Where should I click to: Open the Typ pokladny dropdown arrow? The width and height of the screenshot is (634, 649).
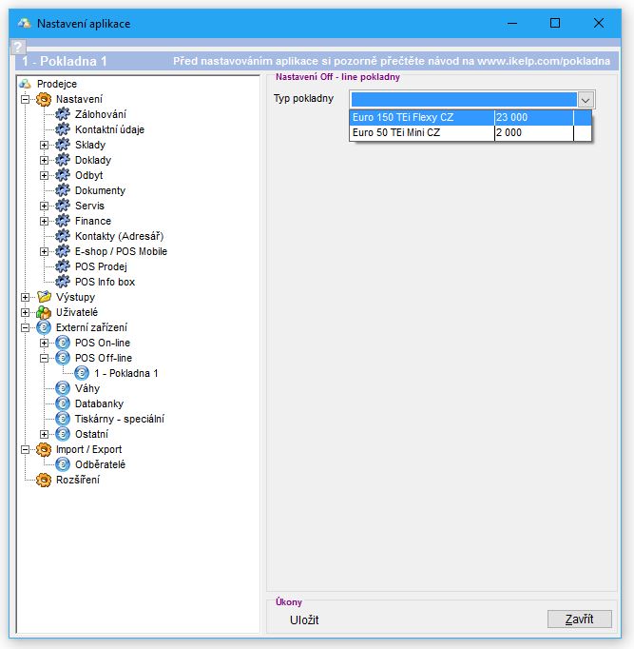(x=586, y=100)
